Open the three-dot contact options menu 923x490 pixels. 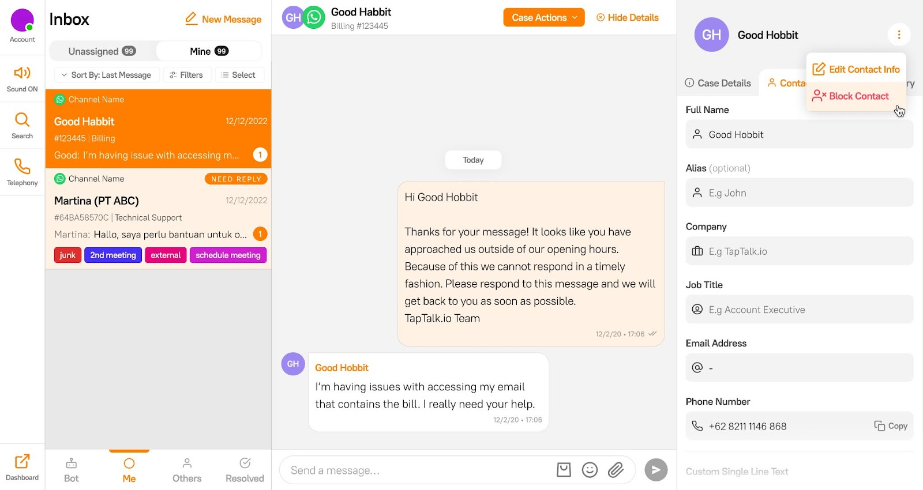899,35
